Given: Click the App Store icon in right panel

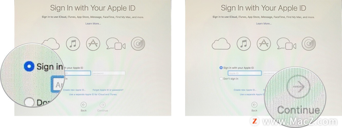Looking at the screenshot, I should tap(264, 44).
